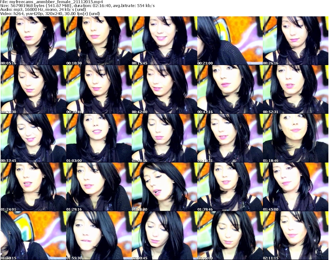The height and width of the screenshot is (260, 329).
Task: Choose the thumbnail stamped 00:52:31
Action: 296,89
